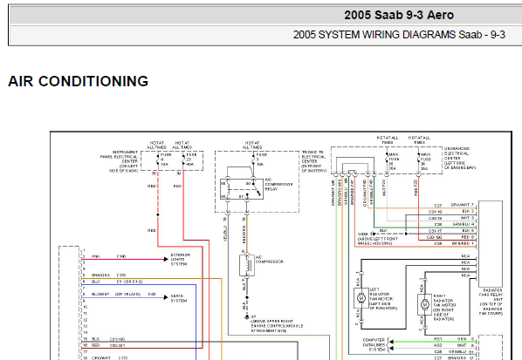Select the splice dot on the dashed red wire
Screen dimensions: 522x360
point(158,214)
